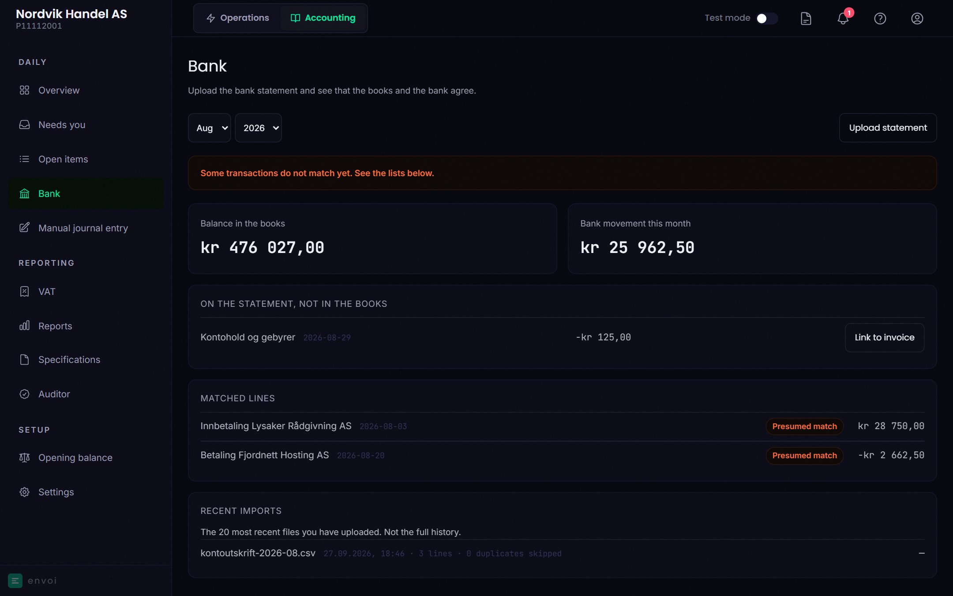Open the notifications bell
The width and height of the screenshot is (953, 596).
[843, 19]
